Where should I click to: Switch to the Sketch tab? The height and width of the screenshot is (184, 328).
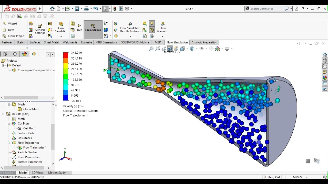click(x=21, y=42)
